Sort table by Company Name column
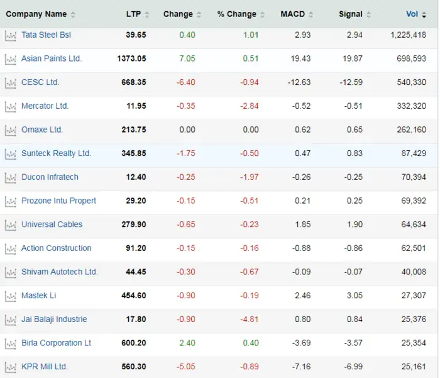 (x=36, y=14)
